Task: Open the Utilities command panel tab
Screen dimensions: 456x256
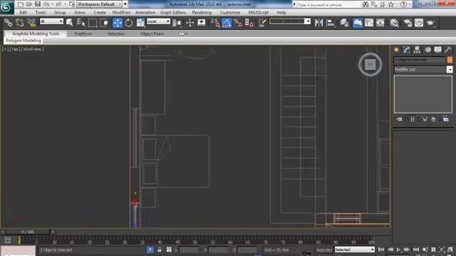Action: (448, 50)
